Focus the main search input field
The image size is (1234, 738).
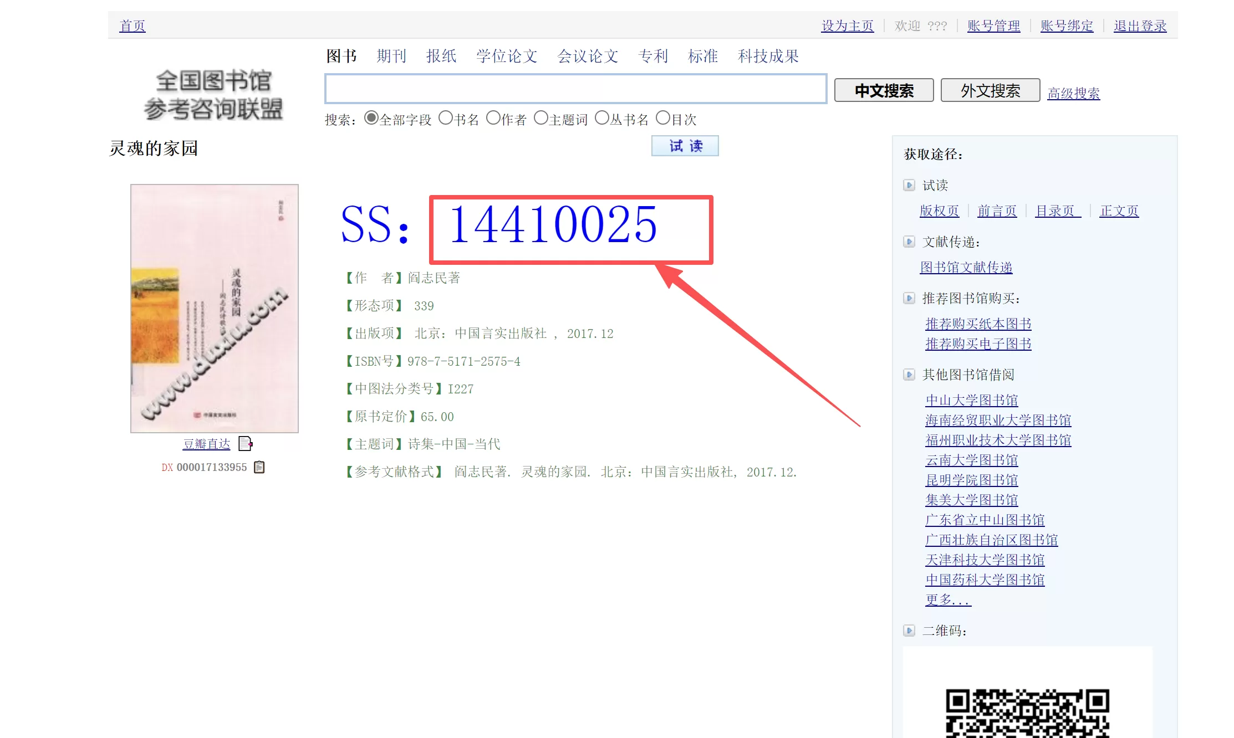[x=576, y=89]
